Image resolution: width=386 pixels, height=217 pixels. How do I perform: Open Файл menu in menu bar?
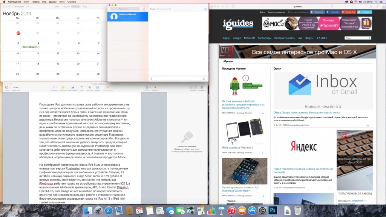pos(26,2)
